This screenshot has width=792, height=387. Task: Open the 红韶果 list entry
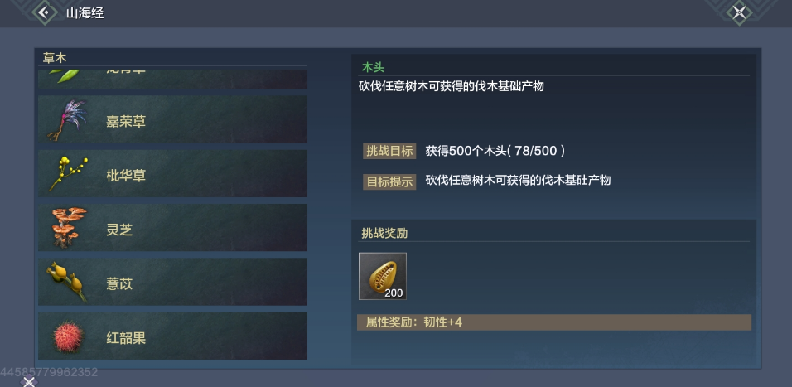click(x=173, y=336)
